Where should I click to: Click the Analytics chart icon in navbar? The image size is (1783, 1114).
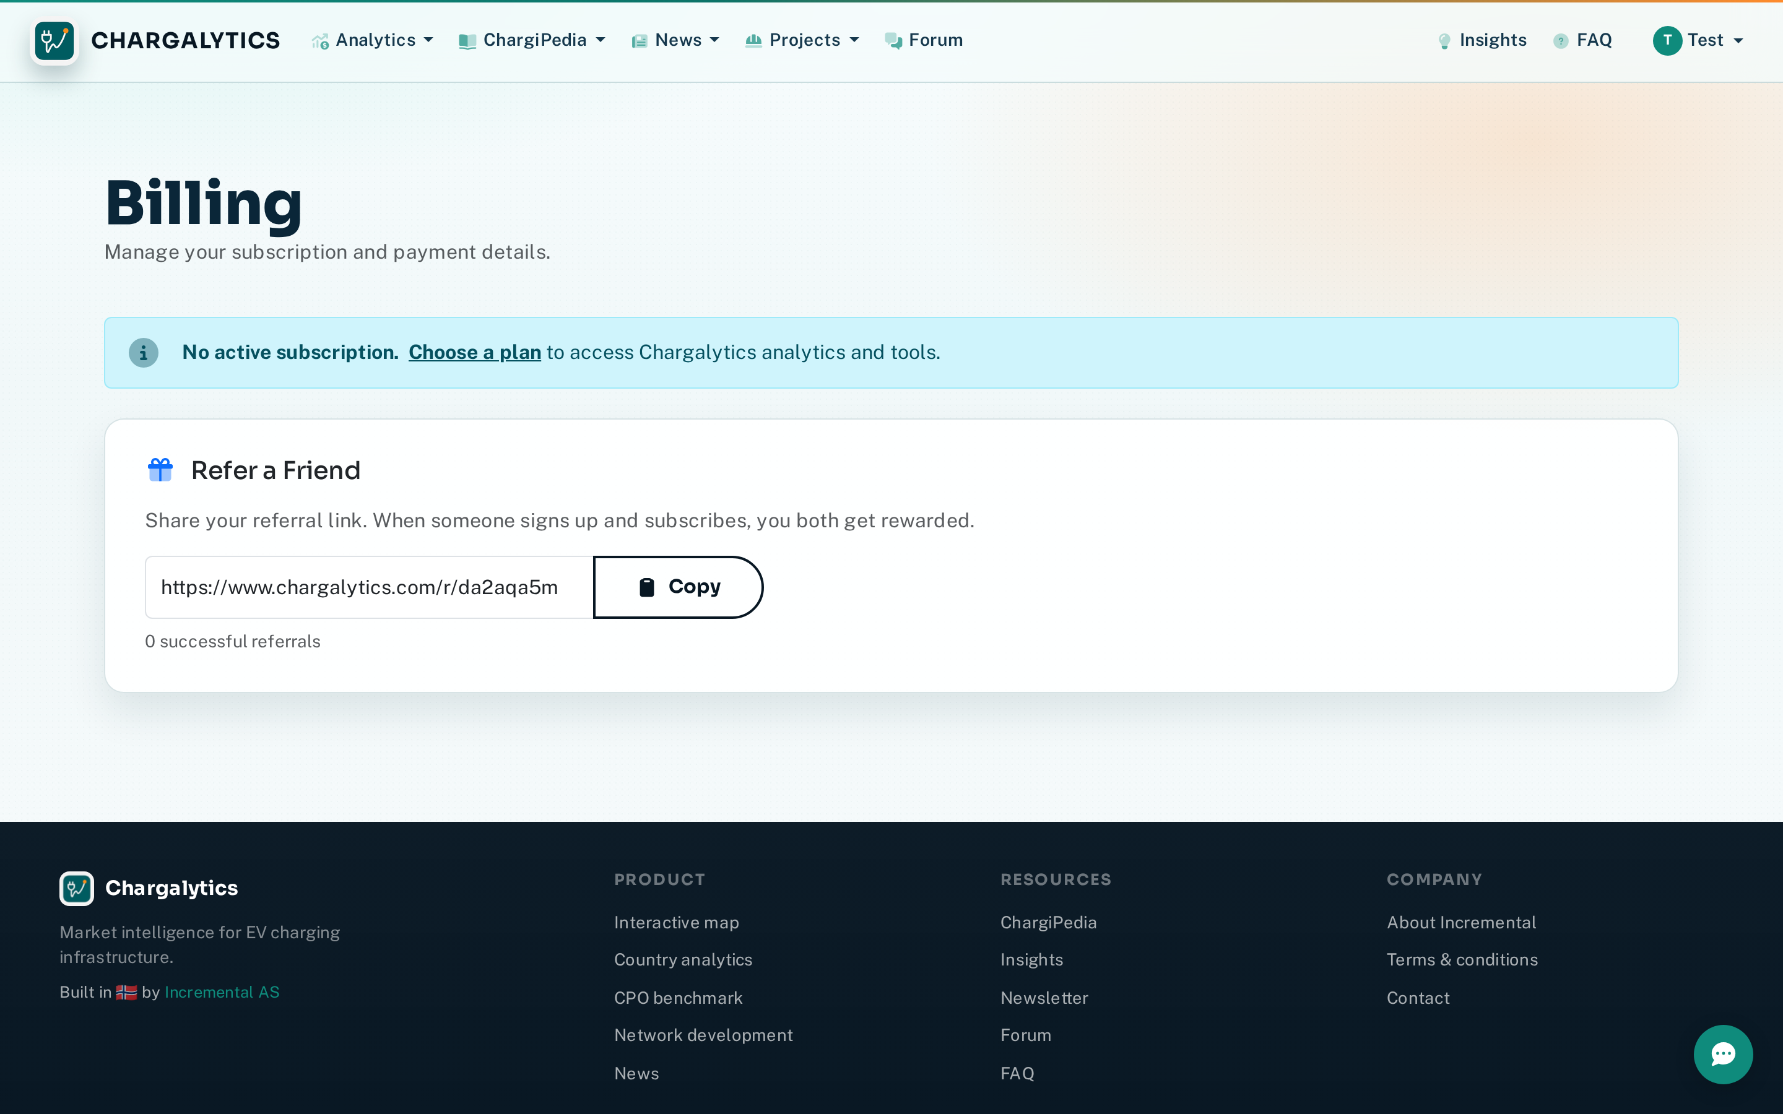(x=319, y=42)
